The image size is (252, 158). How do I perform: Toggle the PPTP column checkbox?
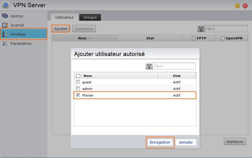pos(194,38)
